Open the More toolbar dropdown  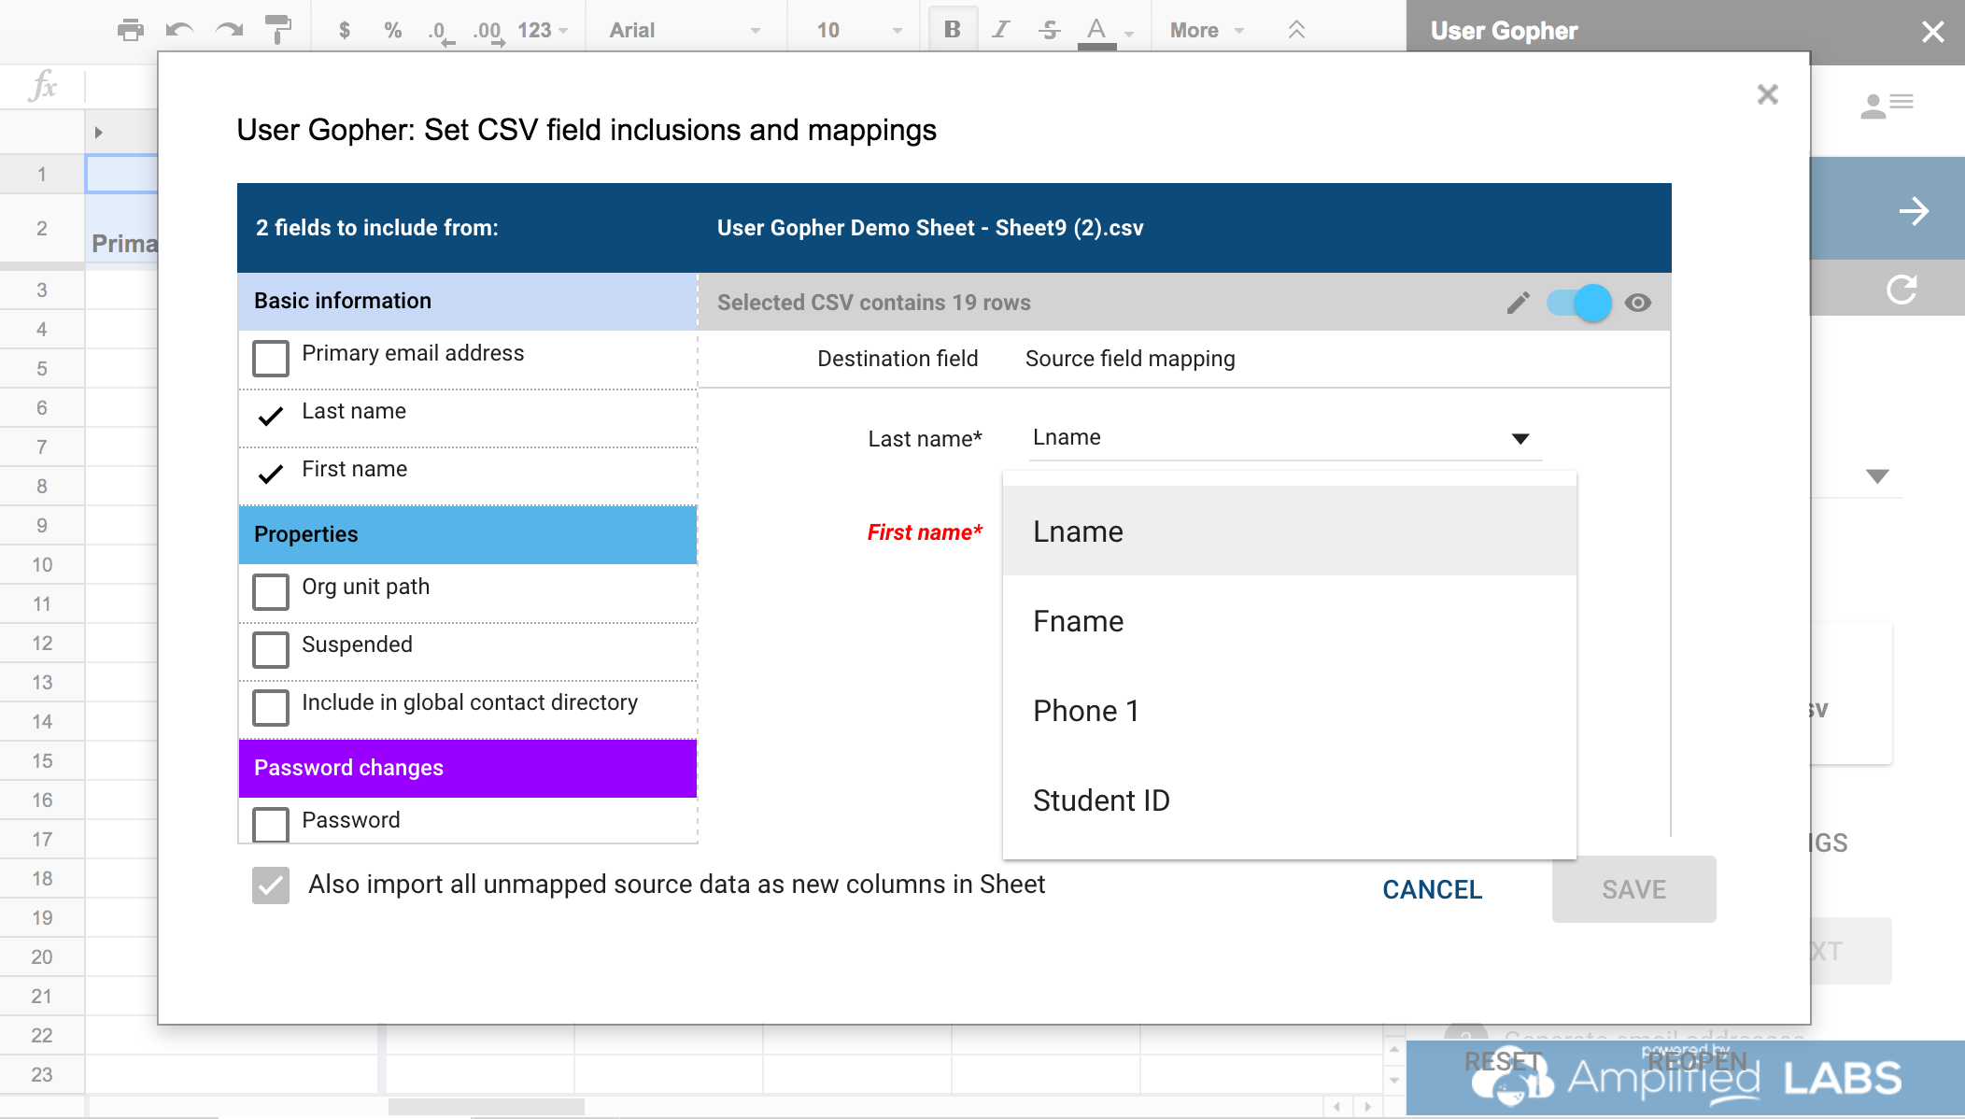point(1207,30)
